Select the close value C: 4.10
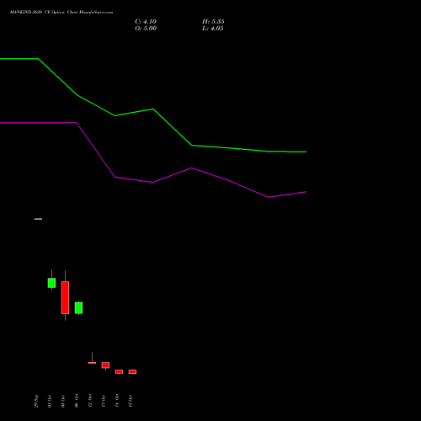The width and height of the screenshot is (421, 421). pos(146,22)
